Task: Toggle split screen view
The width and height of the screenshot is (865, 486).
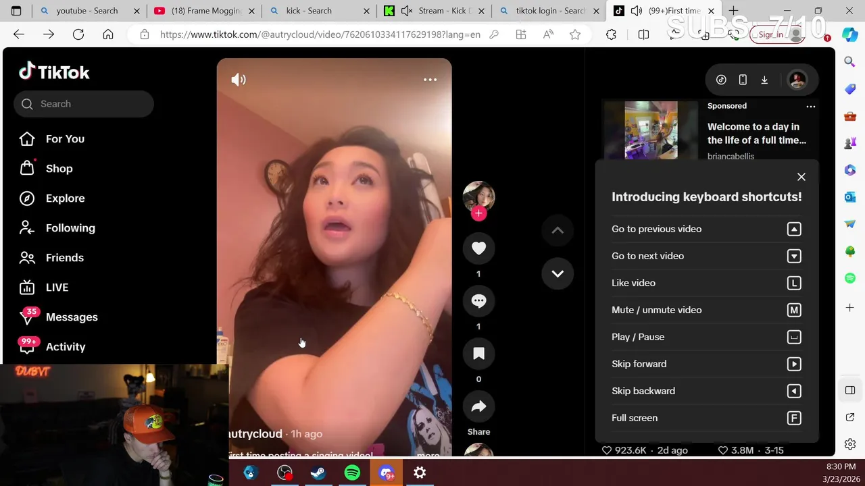Action: (x=643, y=34)
